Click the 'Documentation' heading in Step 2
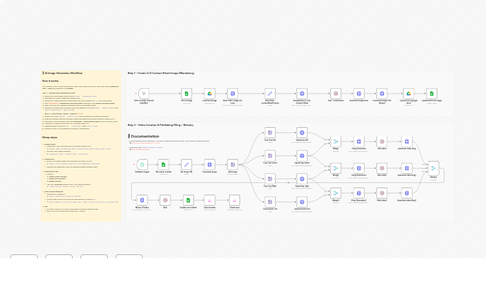This screenshot has height=292, width=486. coord(145,136)
